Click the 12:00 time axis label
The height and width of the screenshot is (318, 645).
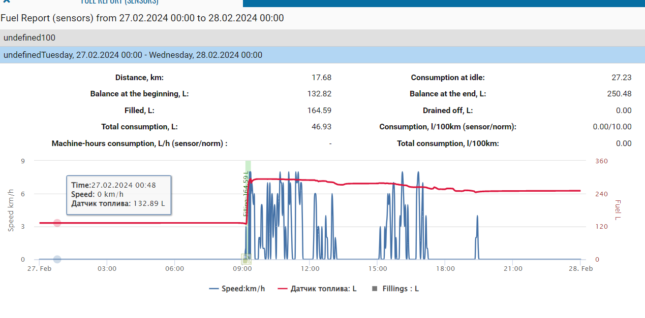[310, 269]
